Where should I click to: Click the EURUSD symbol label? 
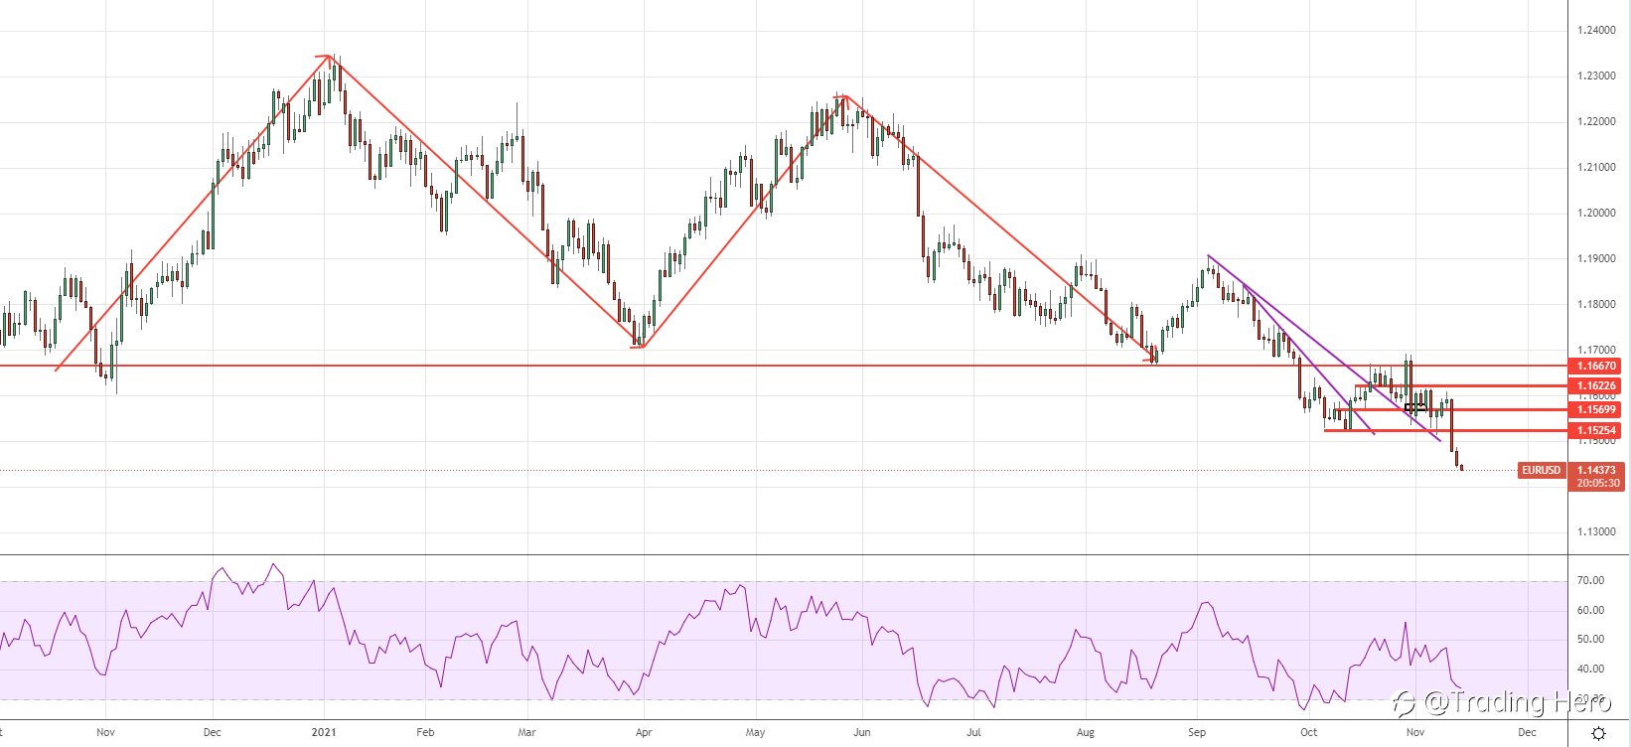click(1542, 470)
